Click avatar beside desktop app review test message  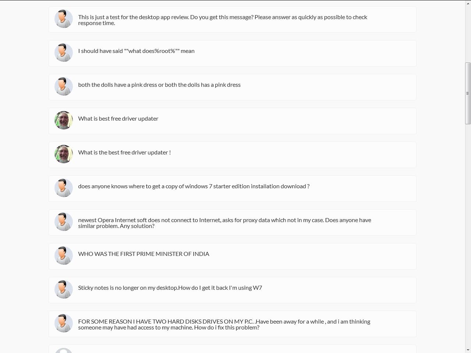64,19
